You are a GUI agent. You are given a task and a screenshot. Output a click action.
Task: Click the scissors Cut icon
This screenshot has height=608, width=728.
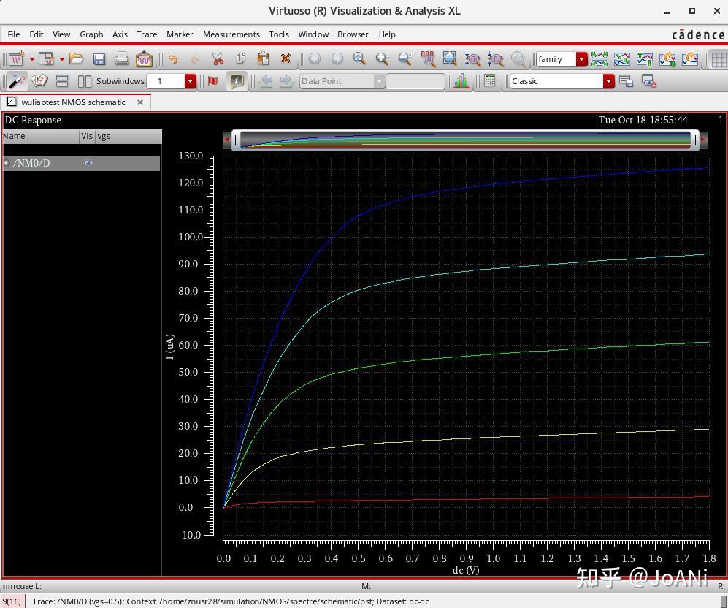tap(217, 59)
